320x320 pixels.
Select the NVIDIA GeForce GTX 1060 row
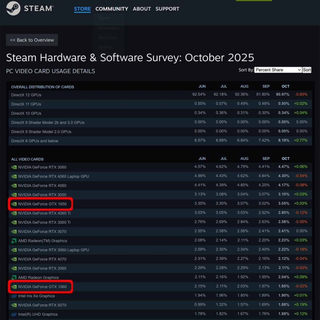click(x=42, y=287)
